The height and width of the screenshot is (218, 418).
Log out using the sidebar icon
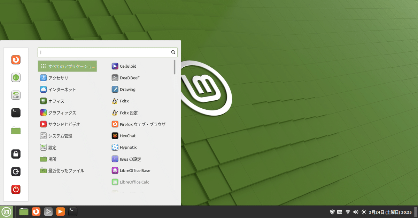tap(16, 171)
